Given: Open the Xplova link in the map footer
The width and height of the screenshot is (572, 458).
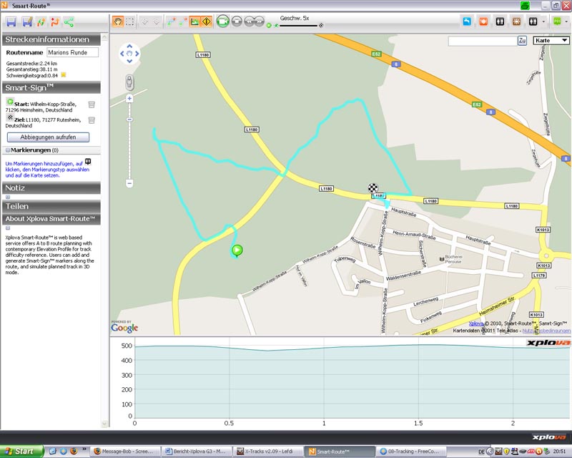Looking at the screenshot, I should 475,323.
